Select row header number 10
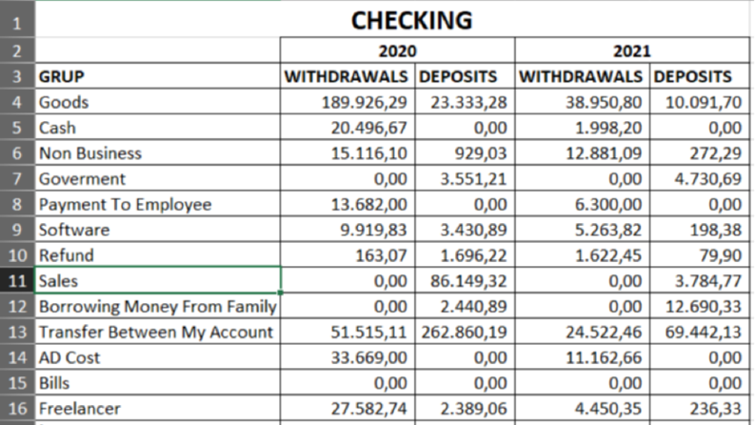This screenshot has width=755, height=425. [17, 254]
